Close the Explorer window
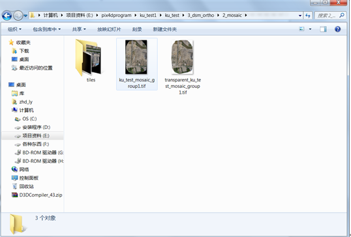 coord(339,3)
